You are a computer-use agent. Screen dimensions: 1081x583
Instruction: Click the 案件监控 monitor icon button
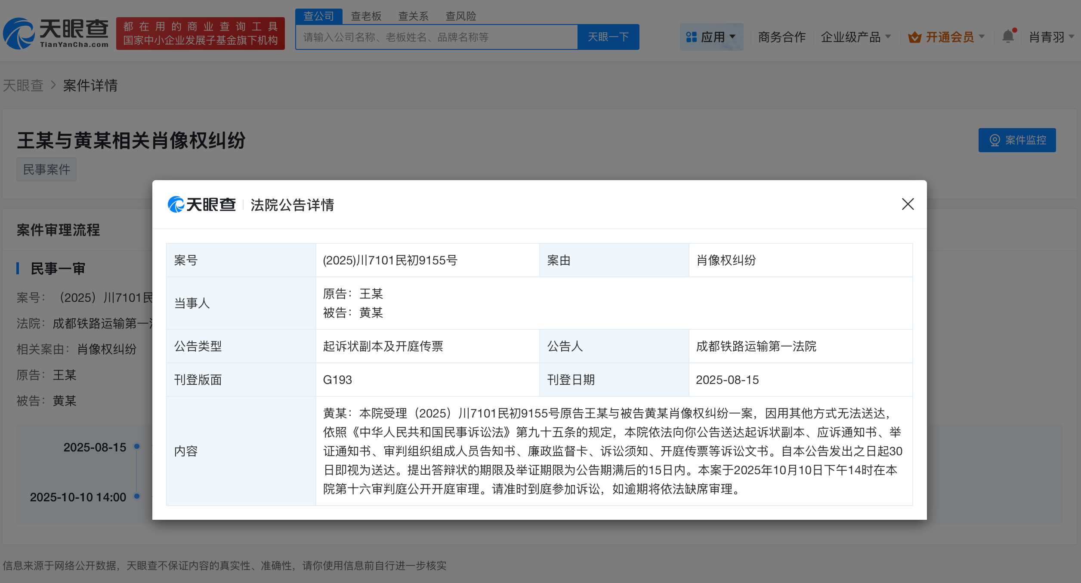coord(994,140)
